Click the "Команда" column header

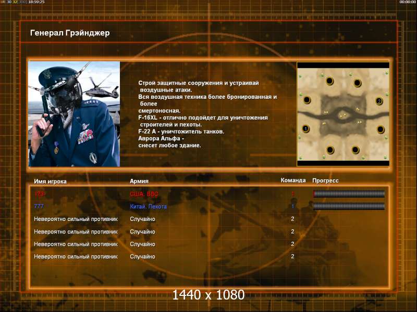293,180
